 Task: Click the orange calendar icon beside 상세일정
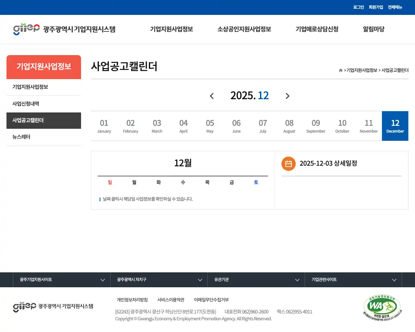coord(288,164)
